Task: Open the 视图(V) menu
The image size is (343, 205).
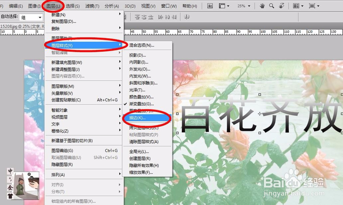Action: 148,6
